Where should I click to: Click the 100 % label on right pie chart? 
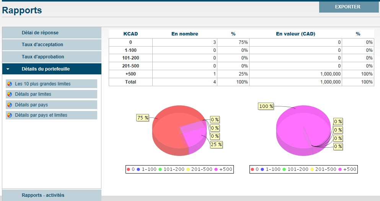tap(266, 106)
